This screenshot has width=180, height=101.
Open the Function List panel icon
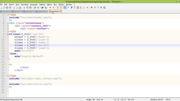pyautogui.click(x=81, y=8)
